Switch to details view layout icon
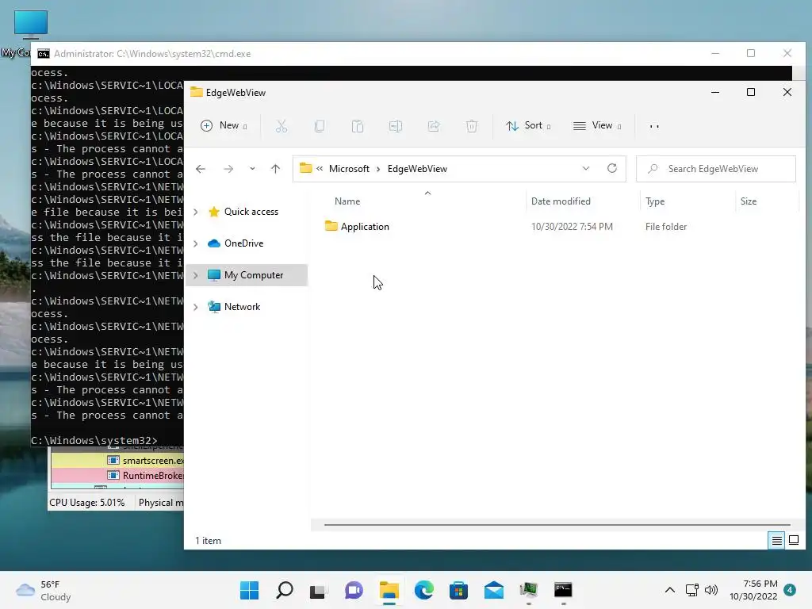Viewport: 812px width, 609px height. [x=776, y=541]
